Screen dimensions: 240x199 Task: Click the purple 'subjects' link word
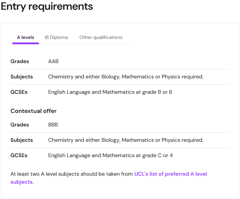[x=22, y=182]
